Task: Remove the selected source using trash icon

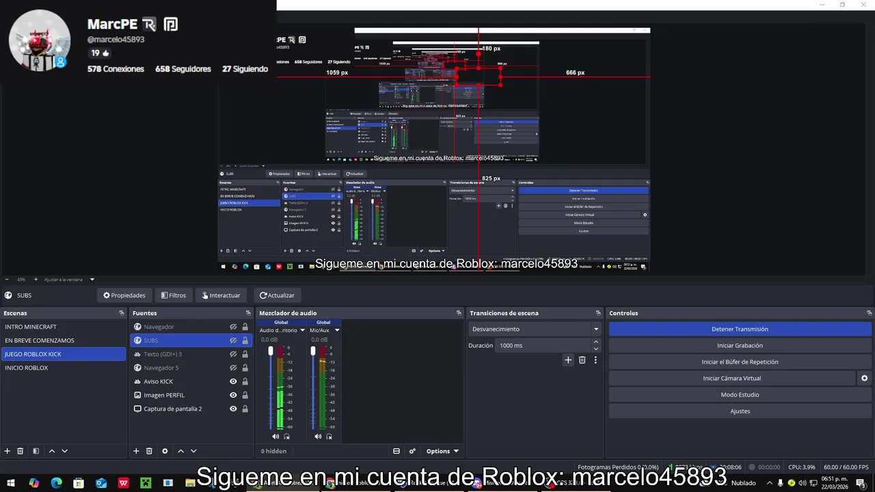Action: point(149,451)
